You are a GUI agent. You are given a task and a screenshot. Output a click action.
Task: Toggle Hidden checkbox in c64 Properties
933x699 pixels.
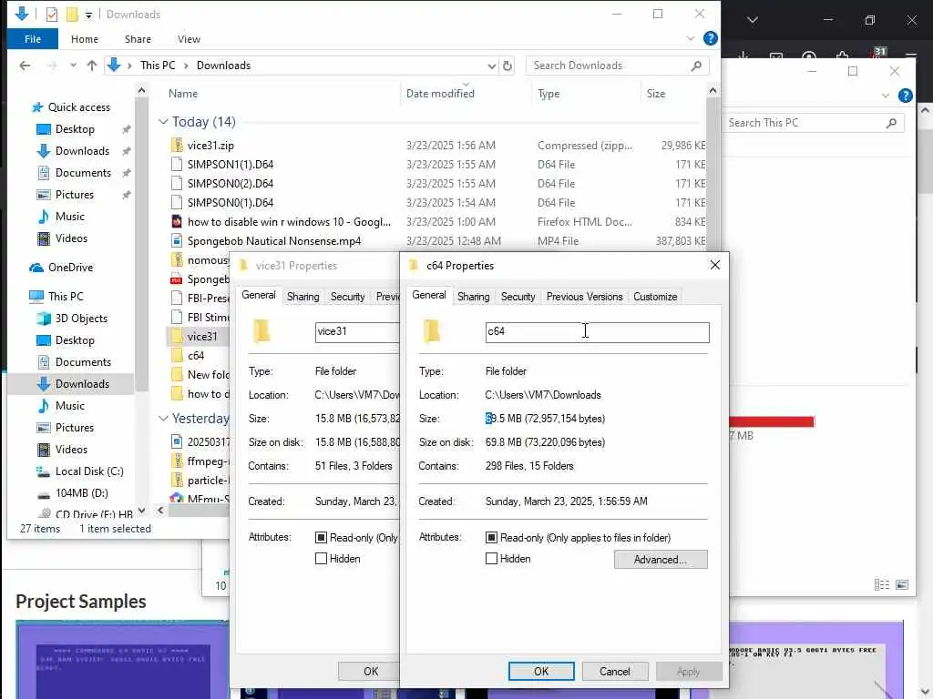(x=491, y=559)
